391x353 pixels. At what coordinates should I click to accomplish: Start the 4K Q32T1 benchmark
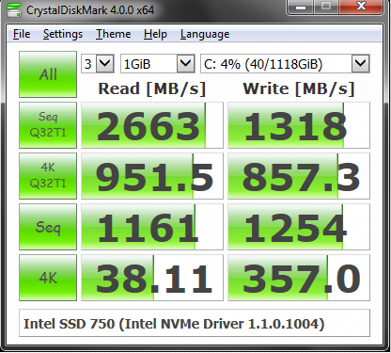(x=48, y=176)
